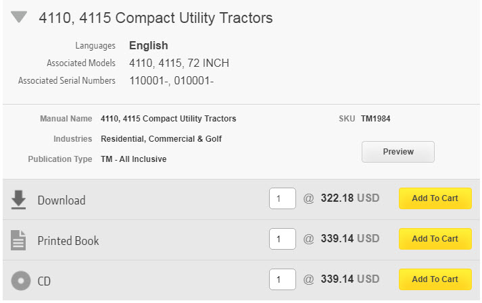482x303 pixels.
Task: Click the Download arrow icon
Action: (x=19, y=200)
